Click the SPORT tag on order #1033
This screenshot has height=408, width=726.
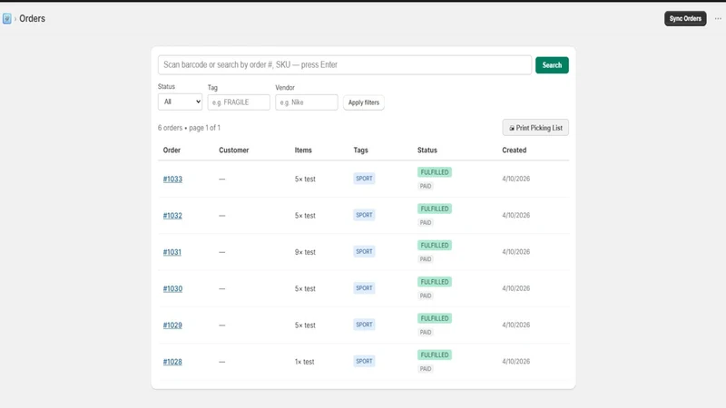[364, 179]
